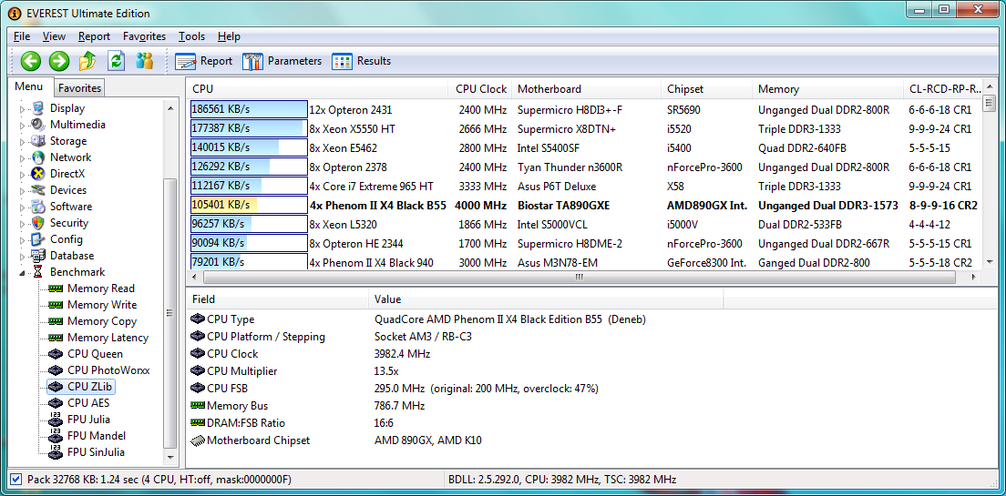
Task: Open benchmark Parameters
Action: (x=282, y=61)
